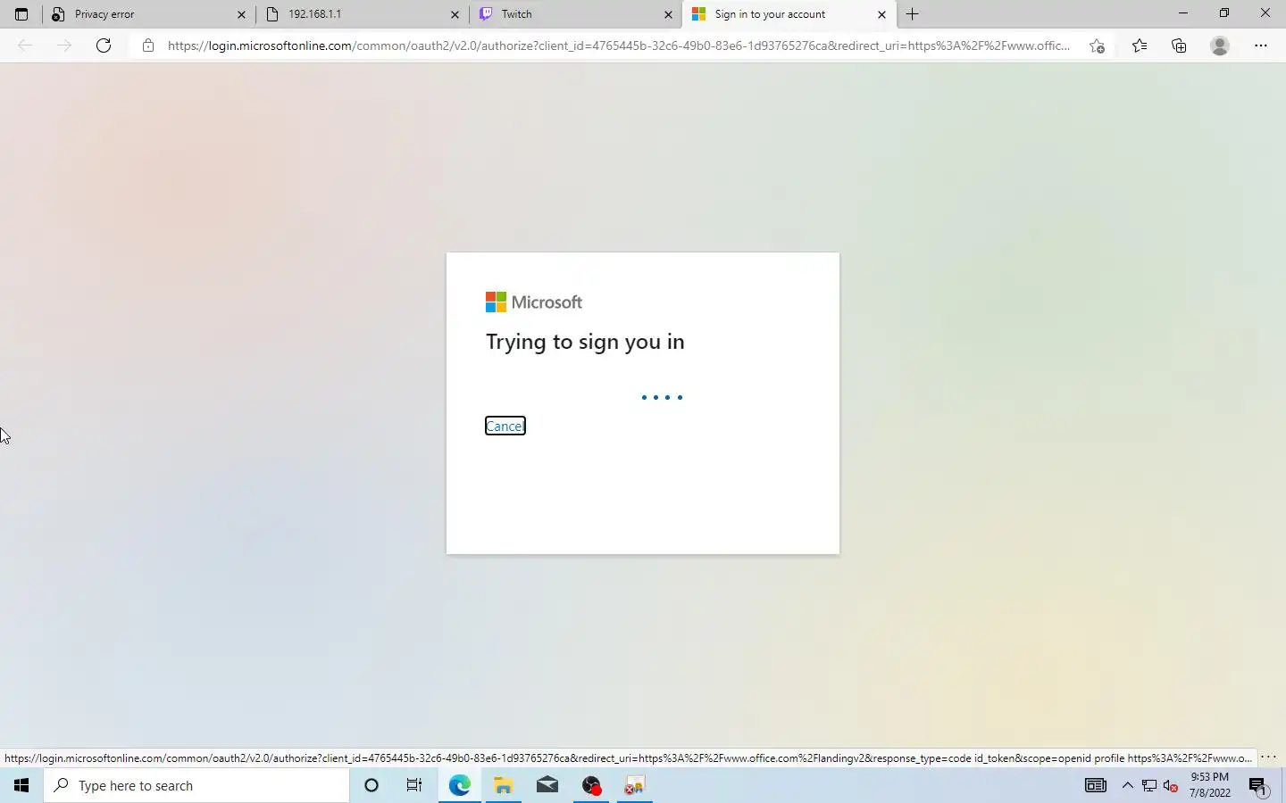1286x803 pixels.
Task: Close the 192.168.1.1 tab
Action: pos(455,14)
